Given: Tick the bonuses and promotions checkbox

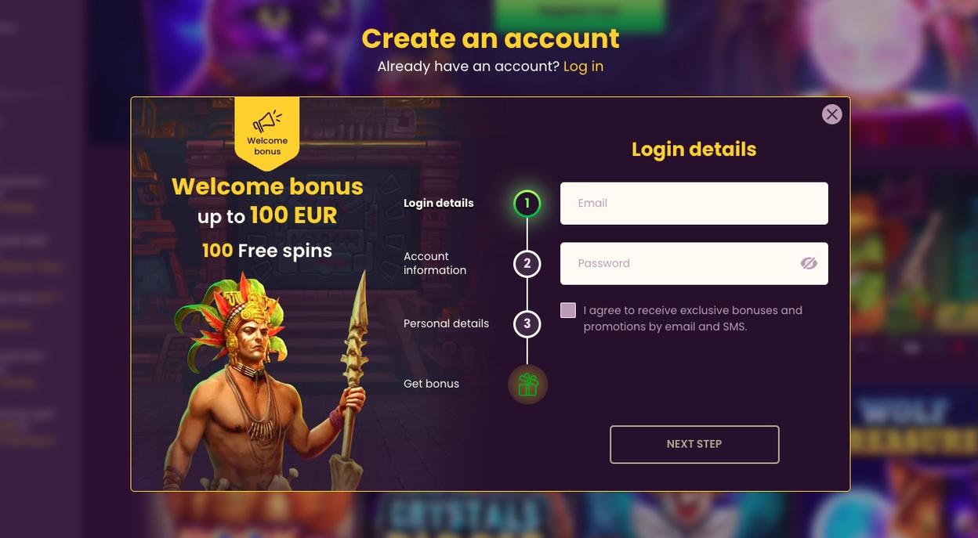Looking at the screenshot, I should (568, 311).
